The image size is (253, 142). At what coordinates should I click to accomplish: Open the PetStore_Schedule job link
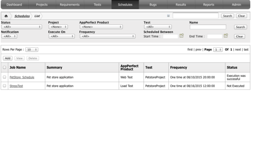(x=22, y=77)
